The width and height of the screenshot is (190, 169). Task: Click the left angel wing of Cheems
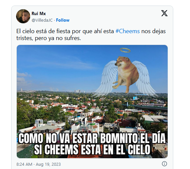(x=107, y=79)
